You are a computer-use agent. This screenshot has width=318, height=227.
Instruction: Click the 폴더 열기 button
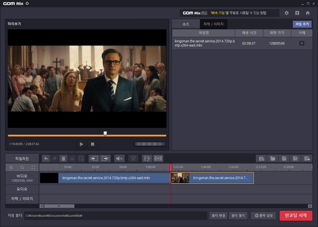pyautogui.click(x=238, y=215)
